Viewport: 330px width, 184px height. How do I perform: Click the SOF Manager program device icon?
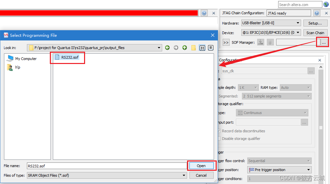click(261, 42)
